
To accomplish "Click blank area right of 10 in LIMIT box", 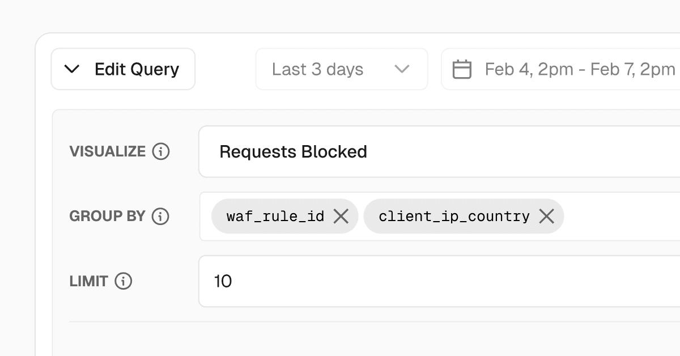I will (x=453, y=281).
